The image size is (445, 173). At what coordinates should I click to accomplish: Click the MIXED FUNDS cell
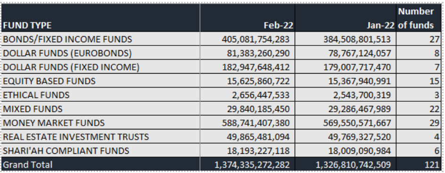click(101, 108)
